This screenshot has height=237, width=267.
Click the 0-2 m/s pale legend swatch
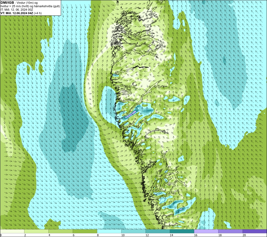[12, 231]
